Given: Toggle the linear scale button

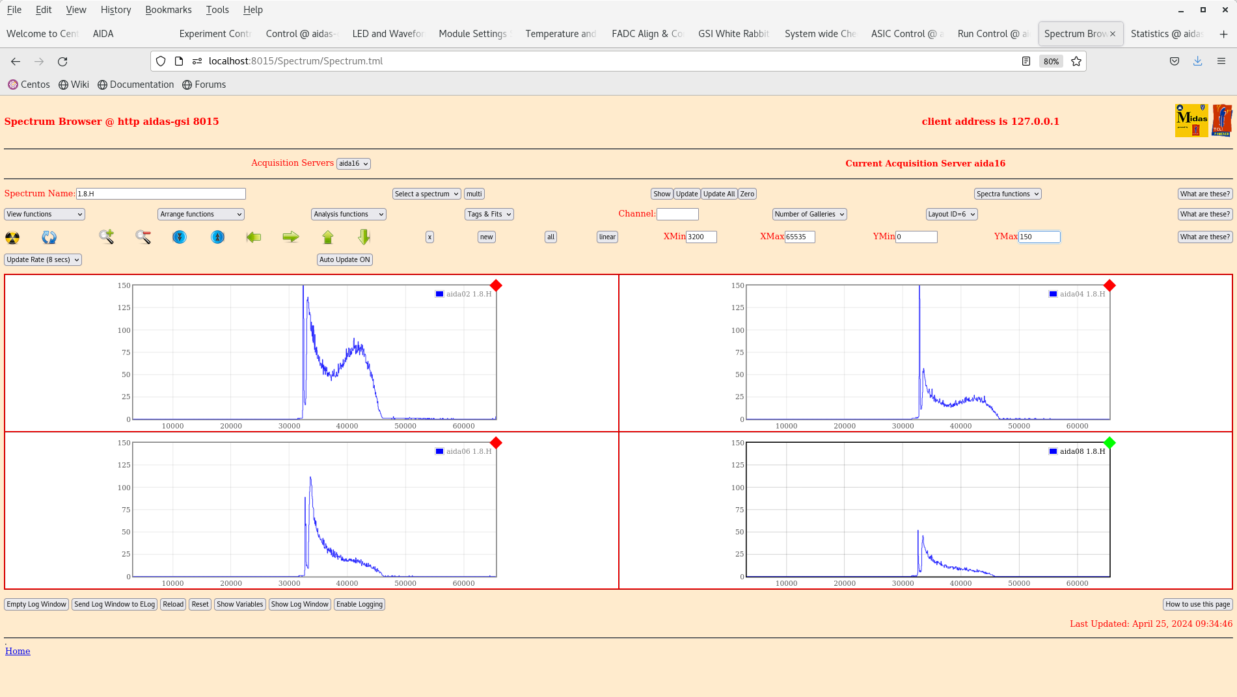Looking at the screenshot, I should click(x=607, y=237).
